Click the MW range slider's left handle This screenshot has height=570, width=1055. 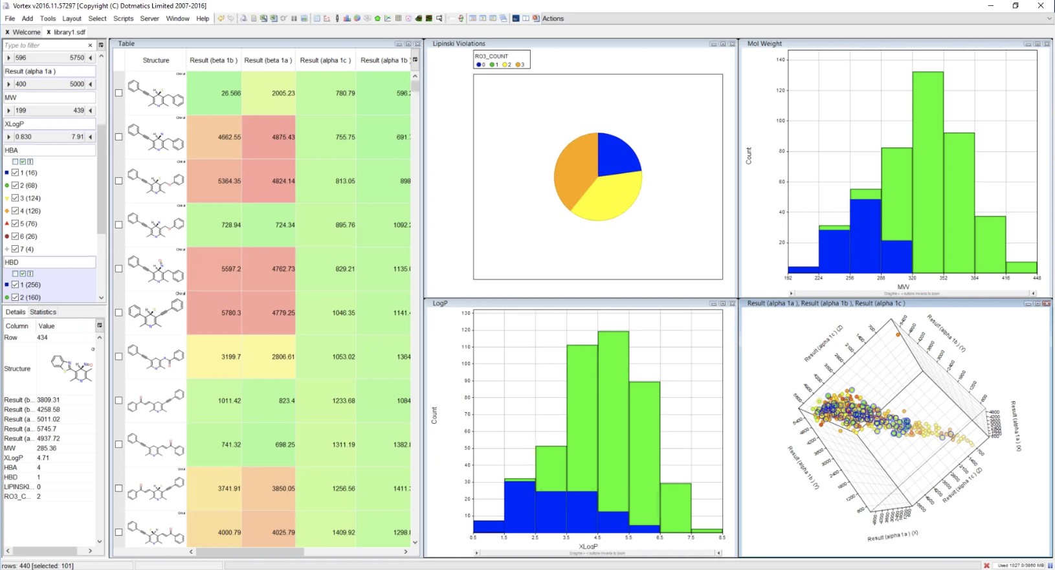(8, 111)
